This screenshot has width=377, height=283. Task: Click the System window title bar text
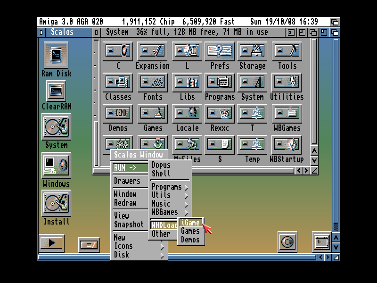[x=187, y=32]
